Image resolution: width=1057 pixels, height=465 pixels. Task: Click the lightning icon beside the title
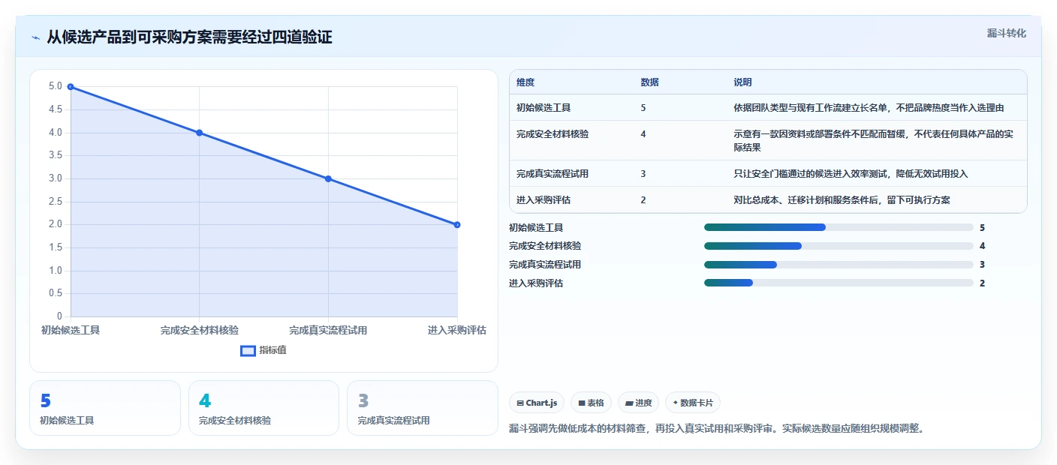tap(35, 37)
